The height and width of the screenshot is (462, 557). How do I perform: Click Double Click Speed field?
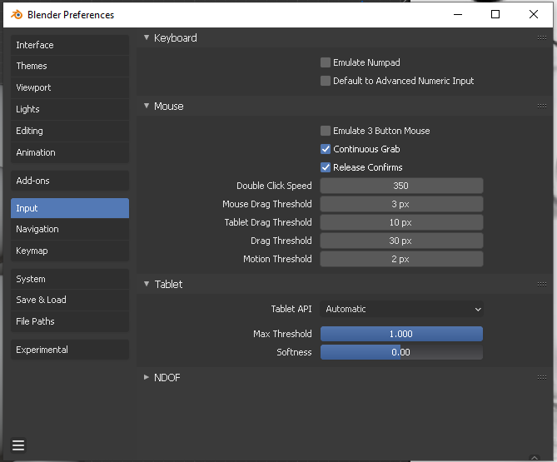coord(401,186)
